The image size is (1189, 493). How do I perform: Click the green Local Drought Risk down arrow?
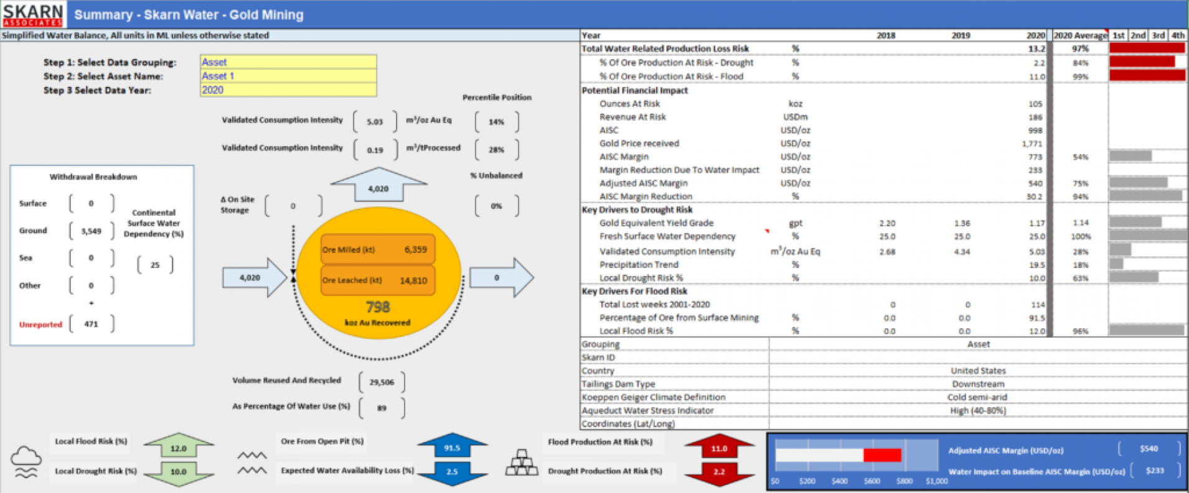coord(179,472)
